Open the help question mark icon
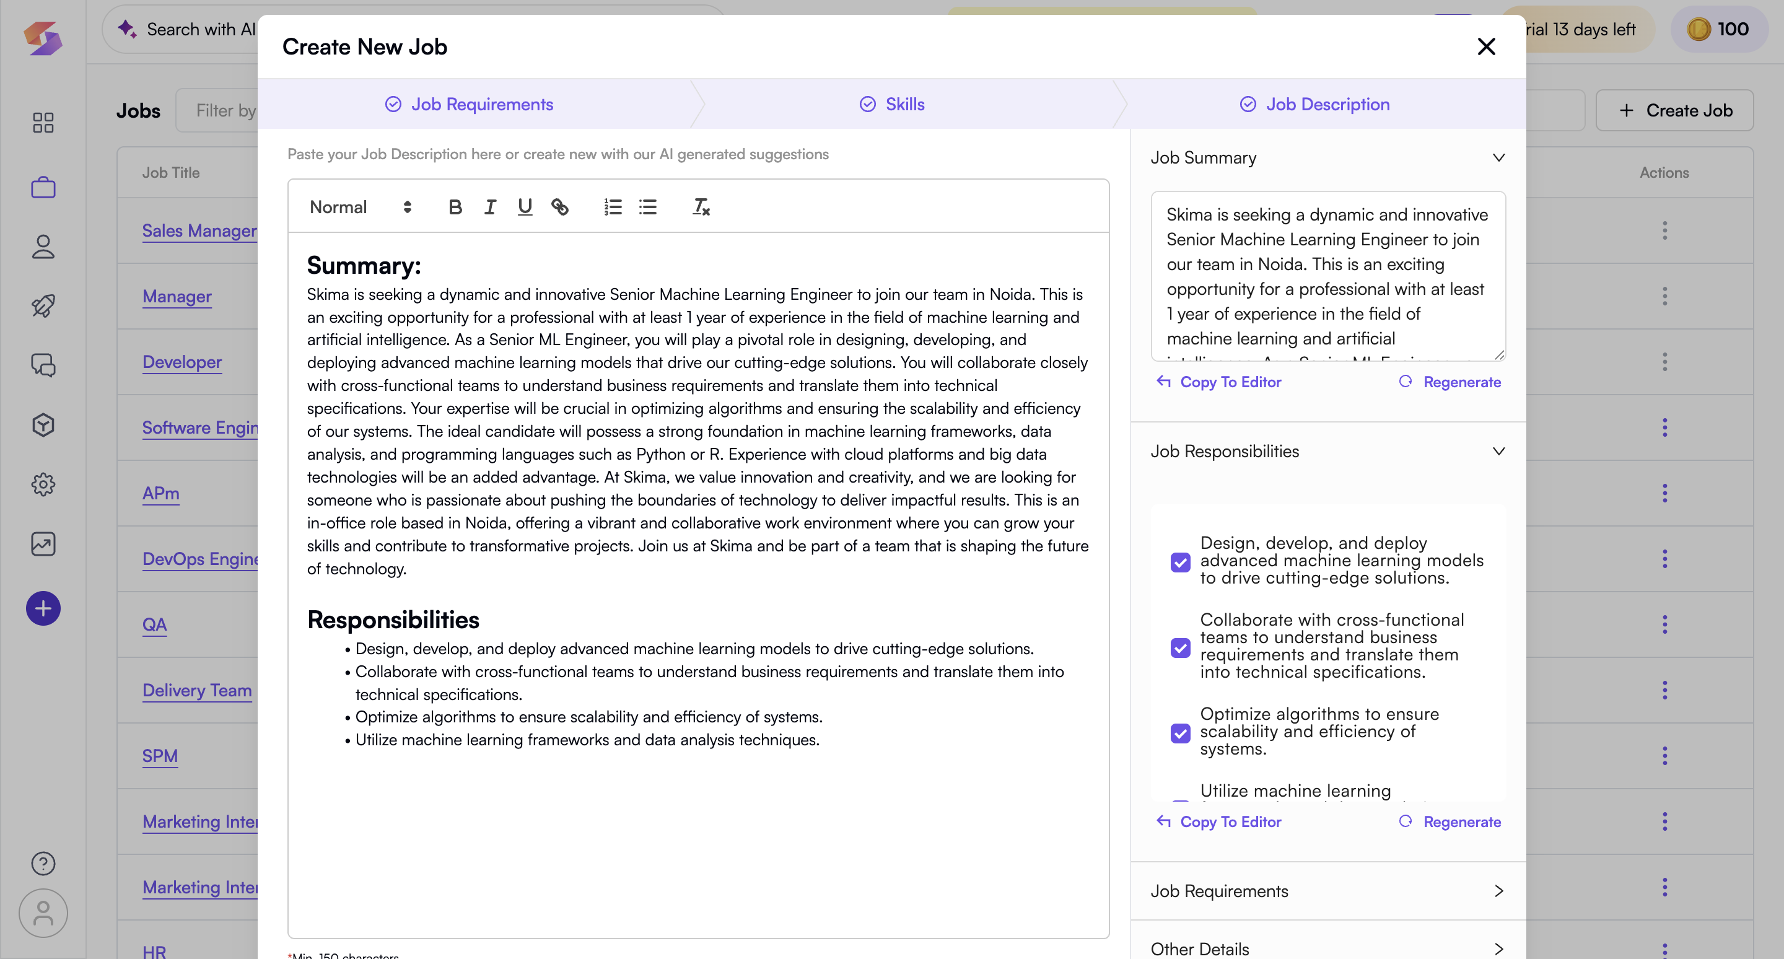The height and width of the screenshot is (959, 1784). coord(43,864)
